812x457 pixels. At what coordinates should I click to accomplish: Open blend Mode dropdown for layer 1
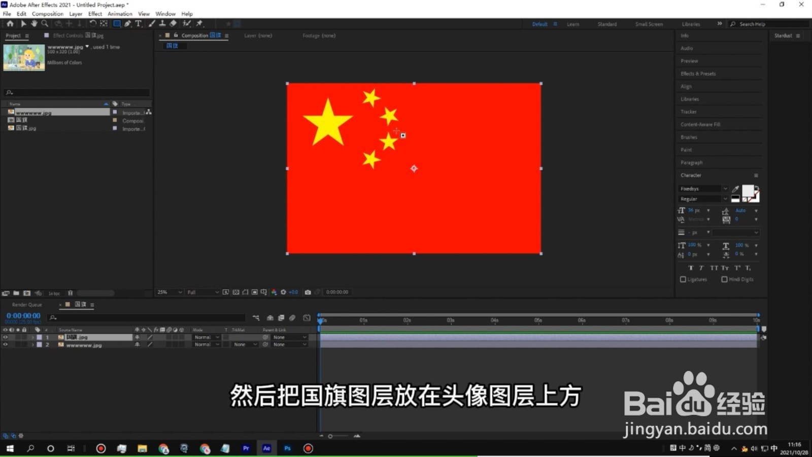click(x=207, y=337)
